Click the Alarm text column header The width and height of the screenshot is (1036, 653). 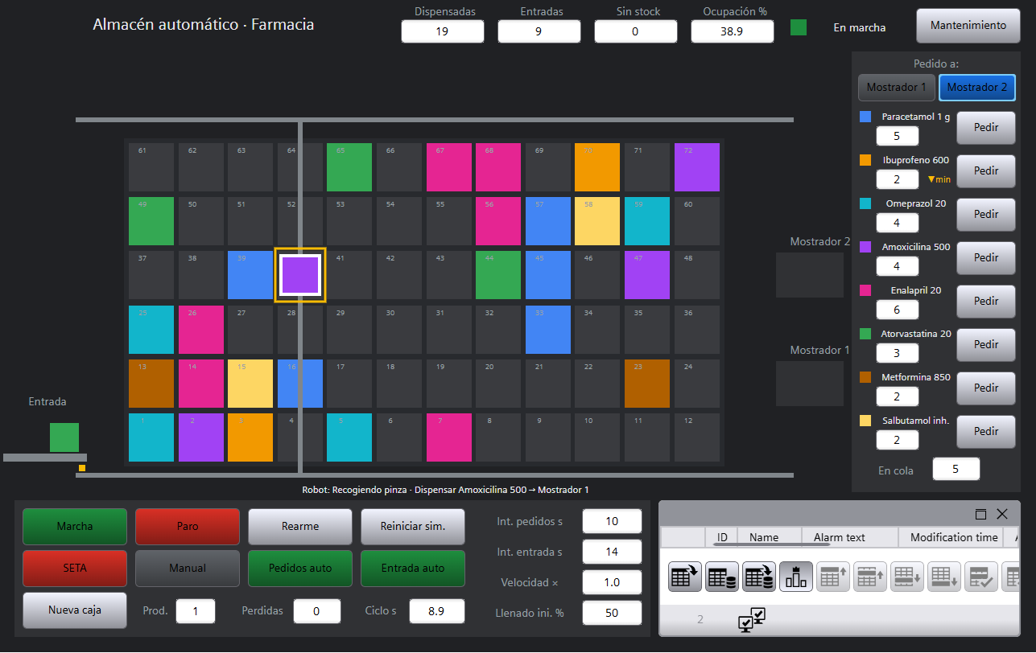pos(850,537)
